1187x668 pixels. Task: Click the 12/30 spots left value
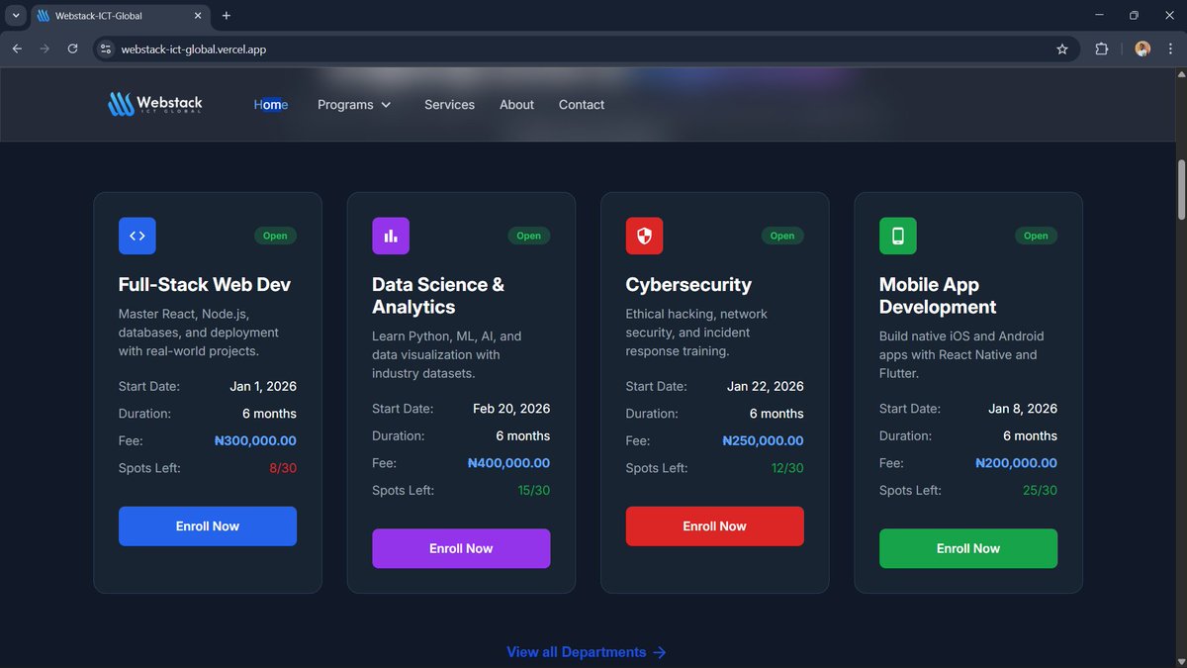[x=787, y=468]
